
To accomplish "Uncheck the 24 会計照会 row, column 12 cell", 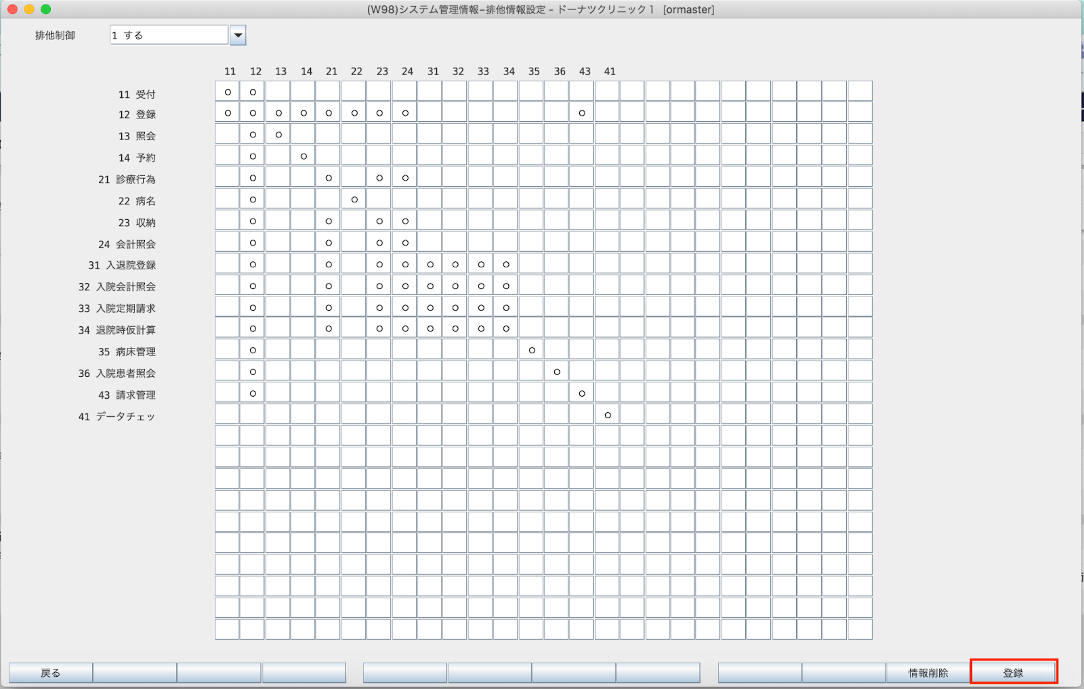I will (253, 242).
